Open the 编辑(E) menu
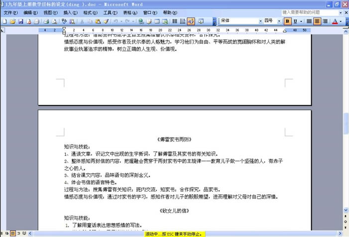This screenshot has width=349, height=237. point(30,12)
